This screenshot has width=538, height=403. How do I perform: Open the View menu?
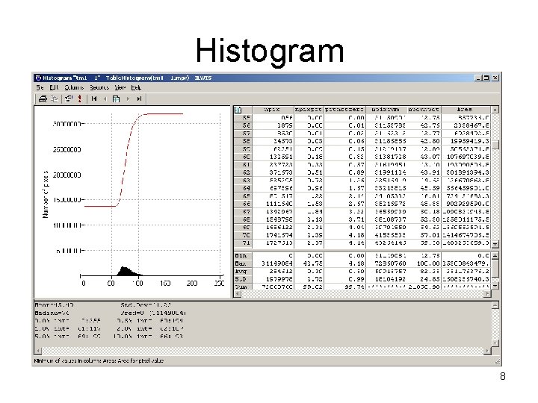120,88
